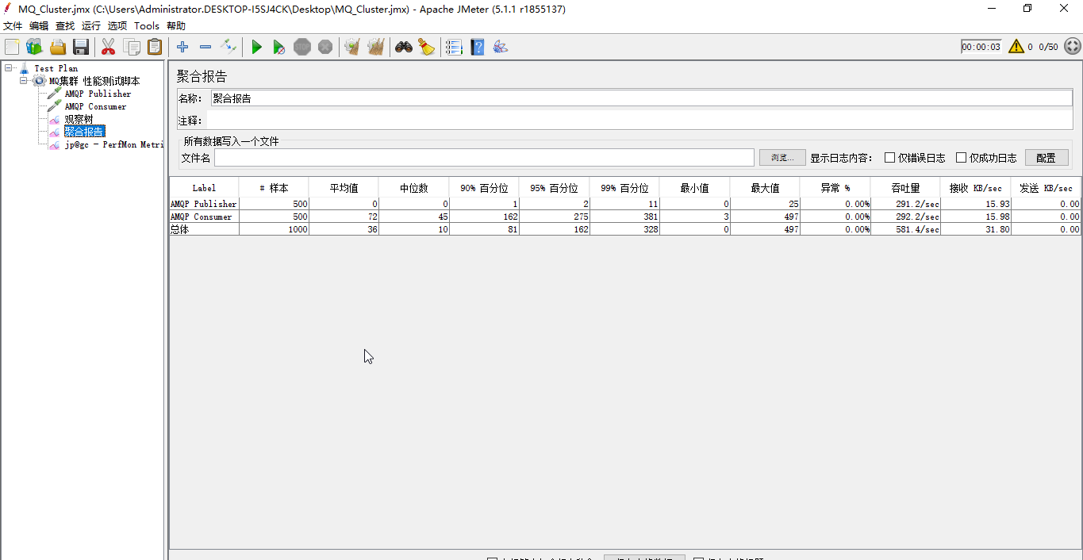Click the Cut scissors icon
The width and height of the screenshot is (1083, 560).
click(x=109, y=47)
